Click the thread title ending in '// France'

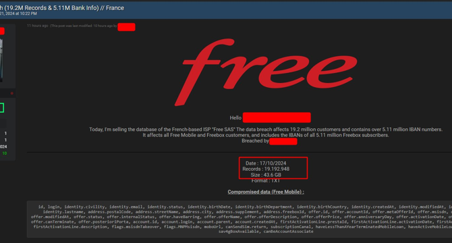point(62,8)
